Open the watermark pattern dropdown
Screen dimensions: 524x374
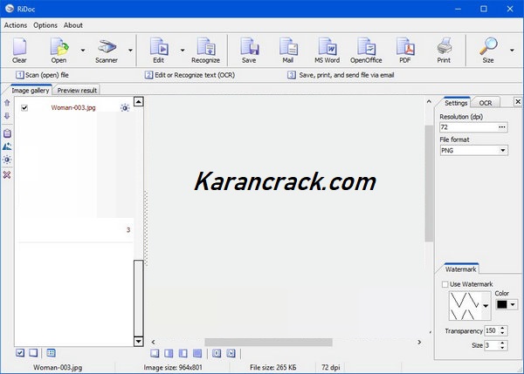486,306
